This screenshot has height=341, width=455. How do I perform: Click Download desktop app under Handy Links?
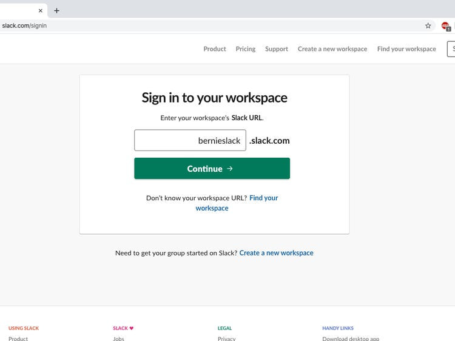coord(350,338)
